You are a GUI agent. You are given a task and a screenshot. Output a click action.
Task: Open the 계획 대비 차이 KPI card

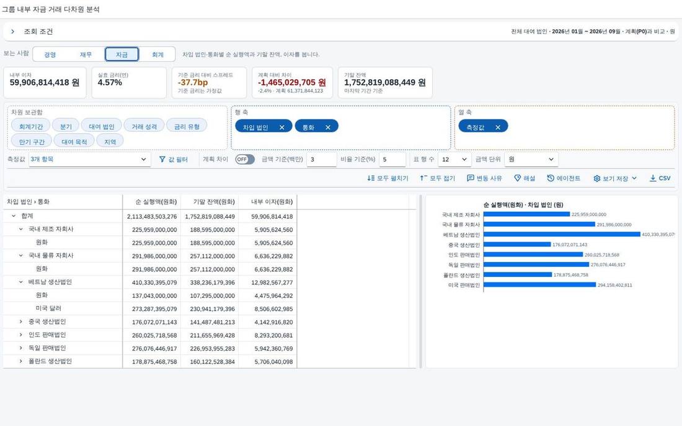292,82
